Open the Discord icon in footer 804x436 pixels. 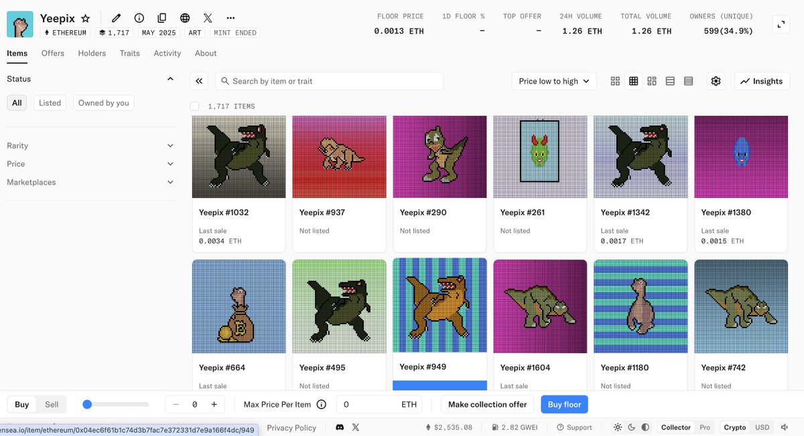[340, 427]
